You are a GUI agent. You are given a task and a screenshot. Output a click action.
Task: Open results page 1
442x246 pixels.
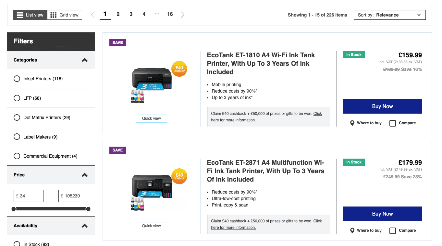(105, 14)
